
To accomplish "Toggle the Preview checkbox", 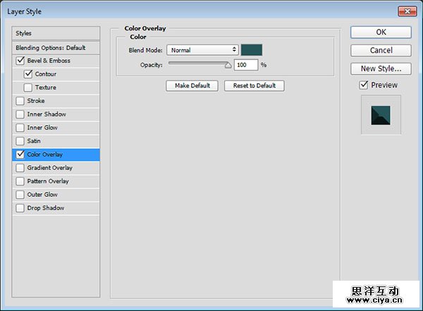I will tap(364, 85).
